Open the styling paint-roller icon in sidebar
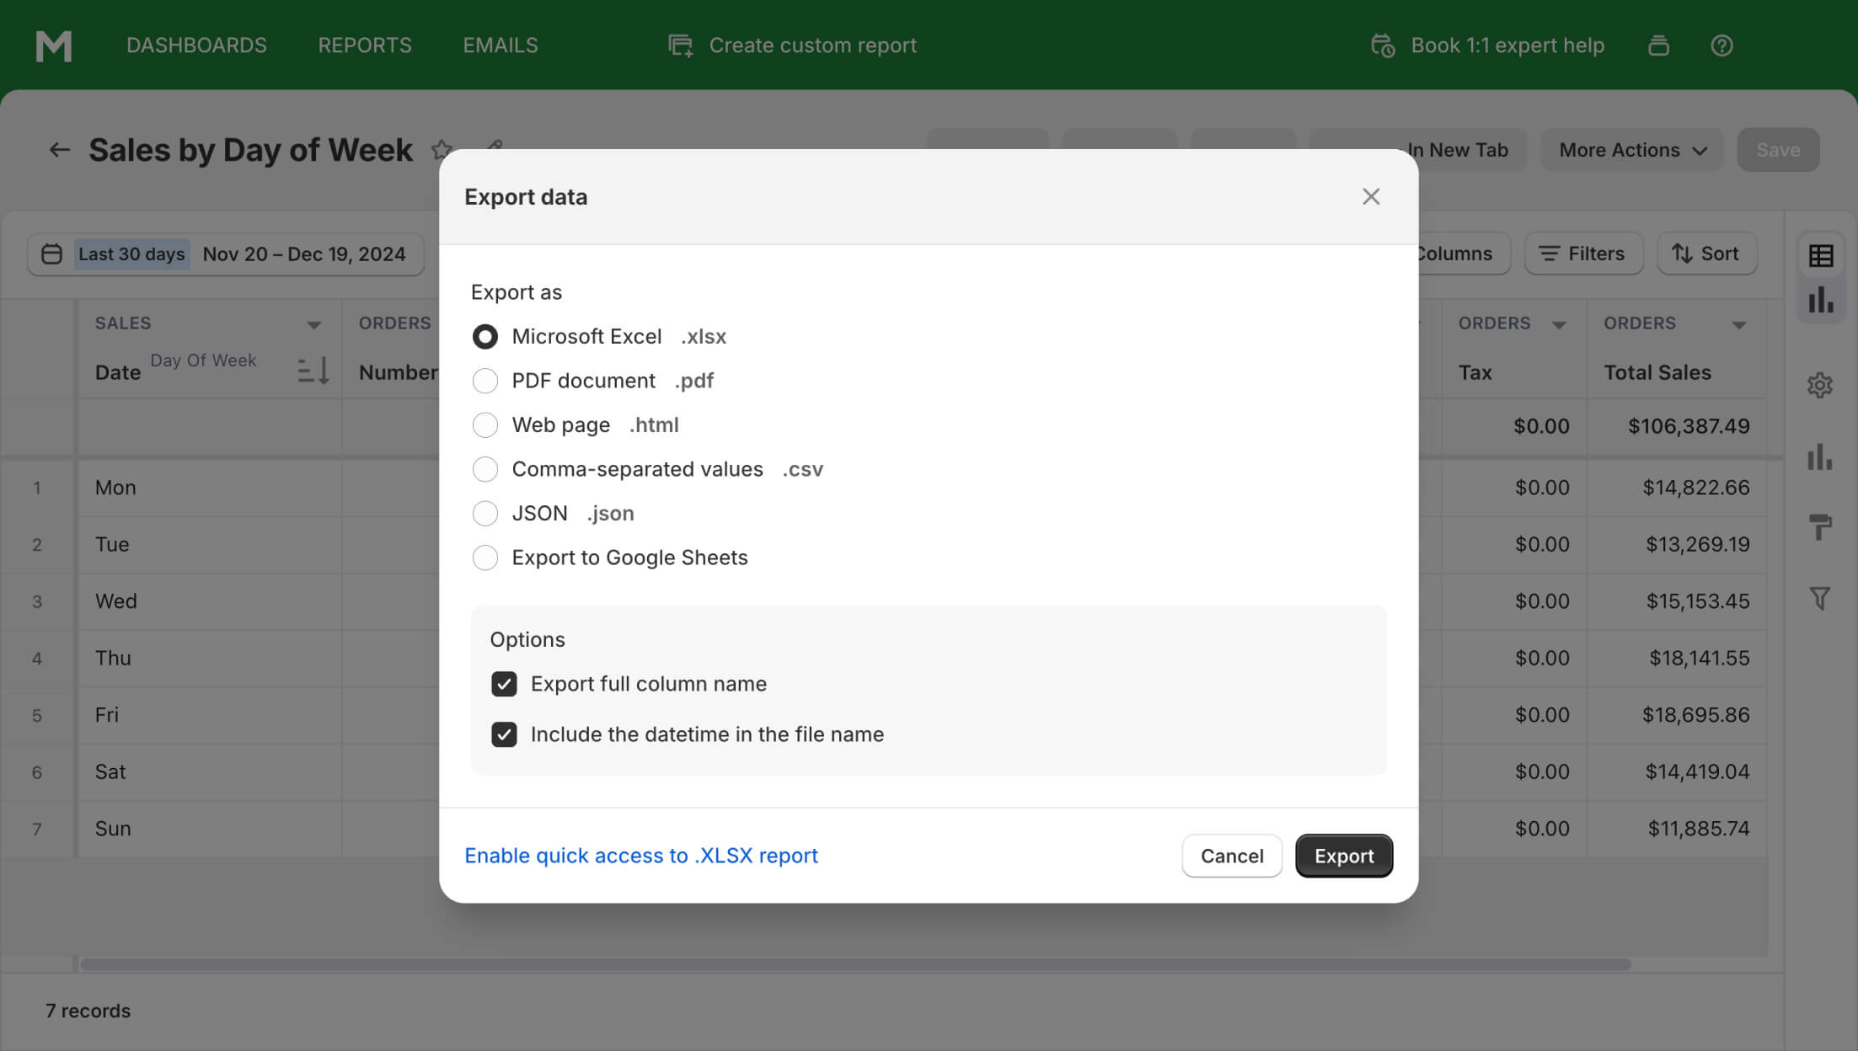This screenshot has height=1051, width=1858. (1820, 526)
